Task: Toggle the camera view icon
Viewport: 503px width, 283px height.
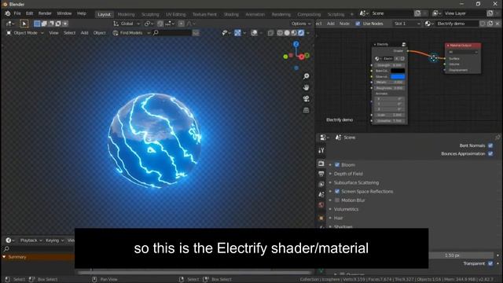Action: (x=306, y=99)
